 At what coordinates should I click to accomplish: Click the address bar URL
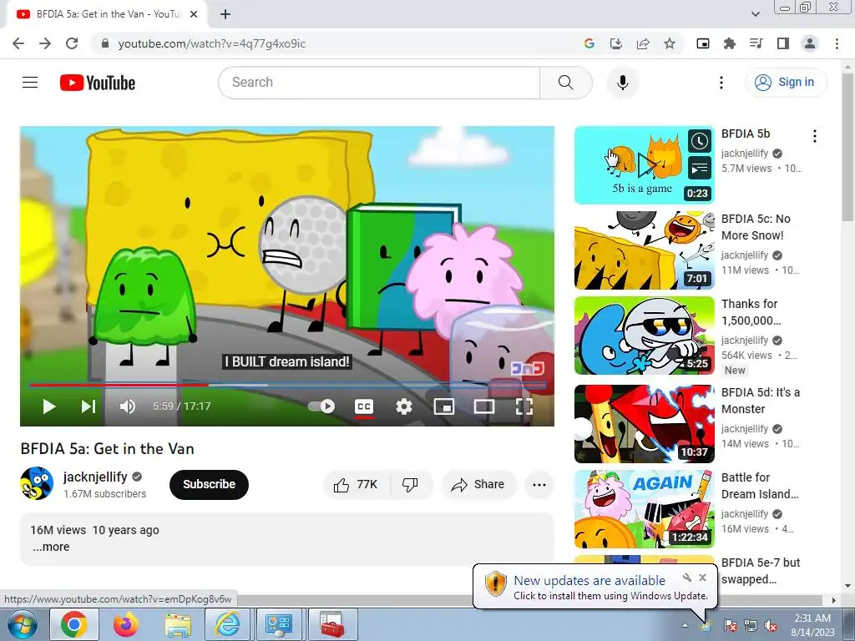coord(211,43)
